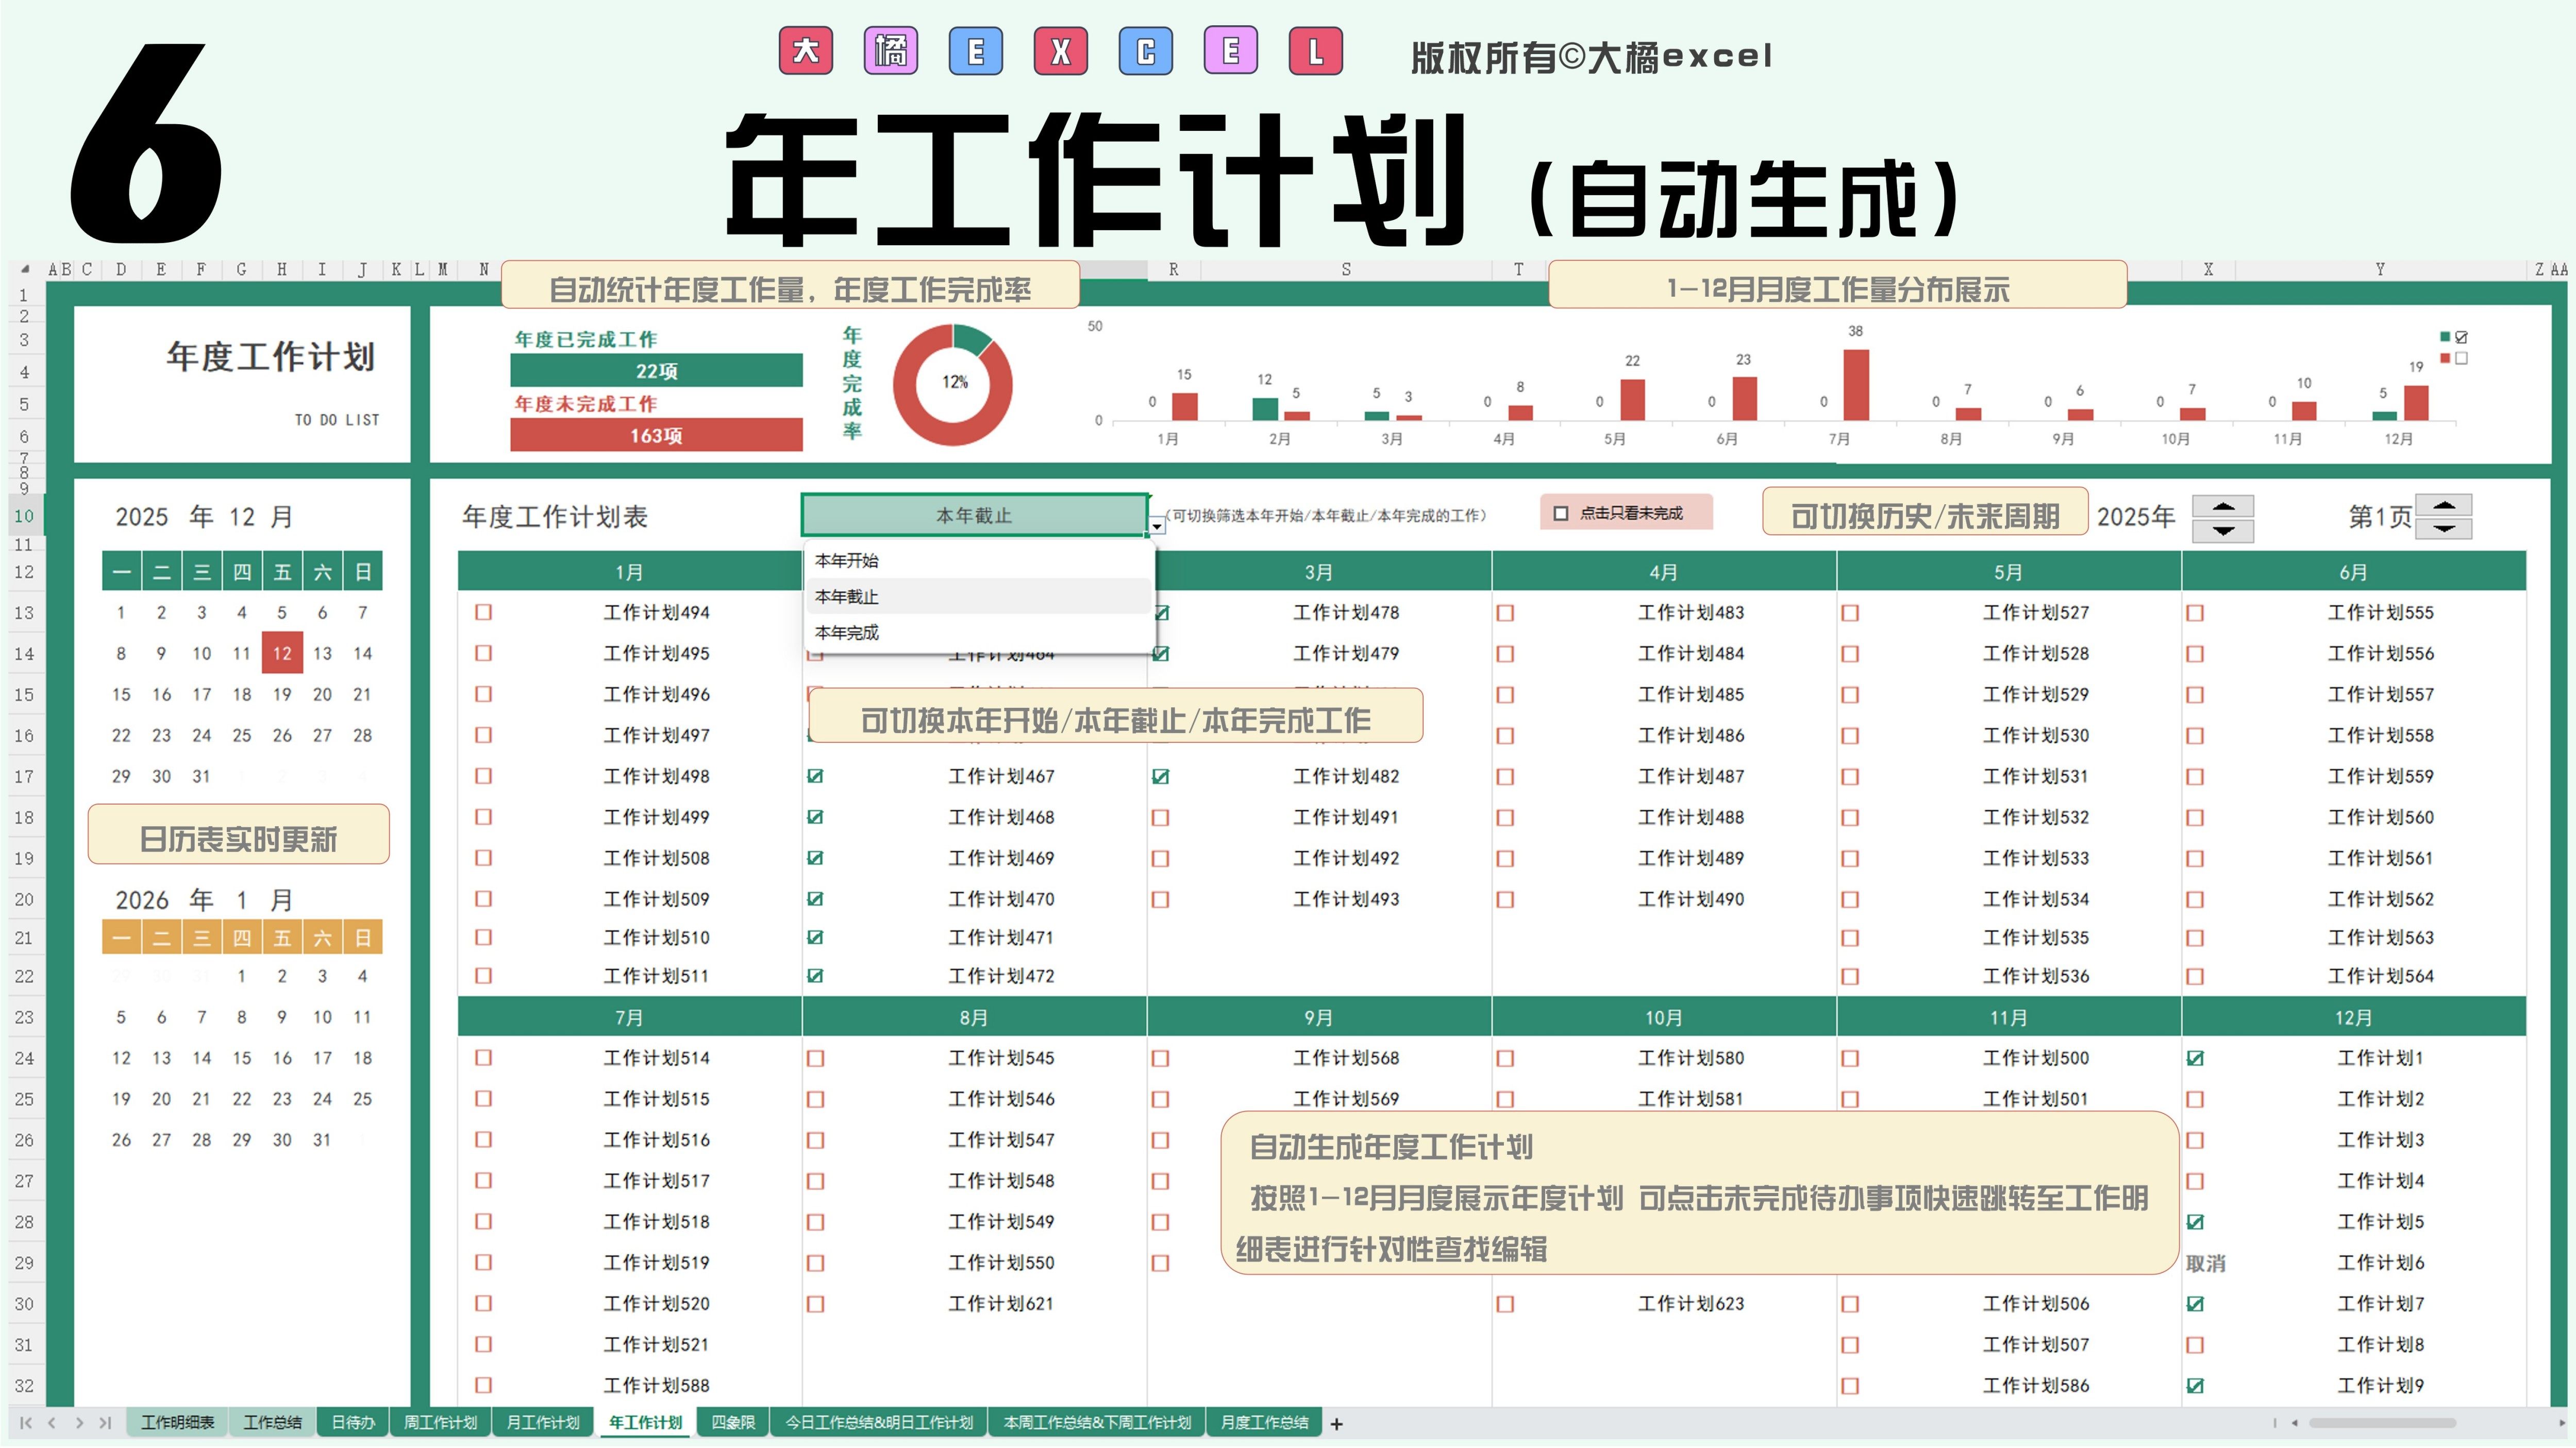The height and width of the screenshot is (1448, 2576).
Task: Select 本年开始 from dropdown list
Action: click(x=847, y=560)
